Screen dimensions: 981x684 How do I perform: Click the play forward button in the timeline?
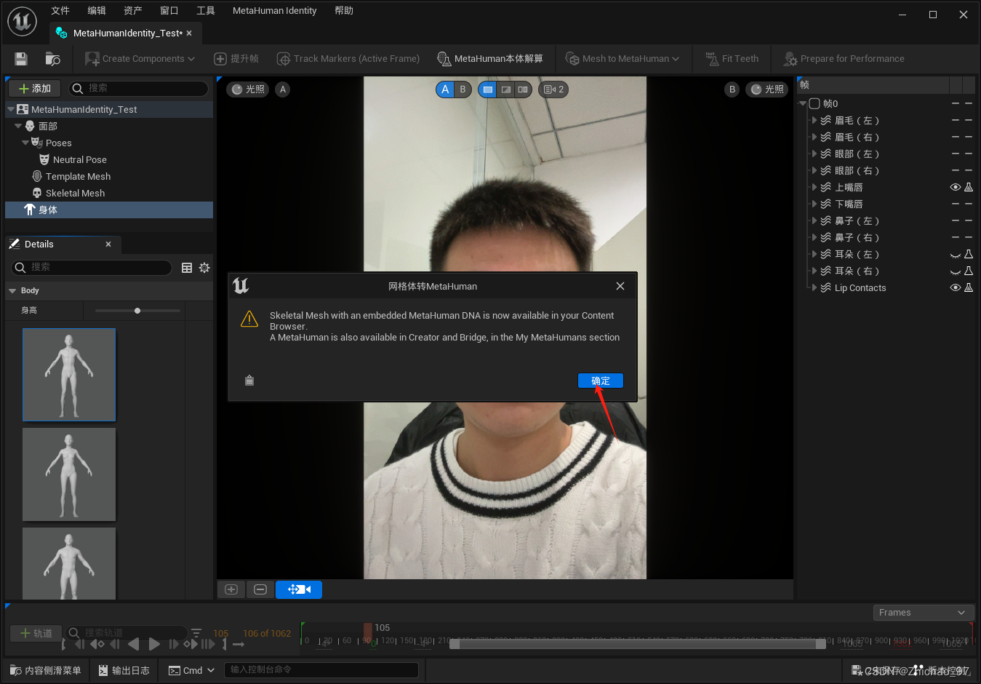[154, 644]
